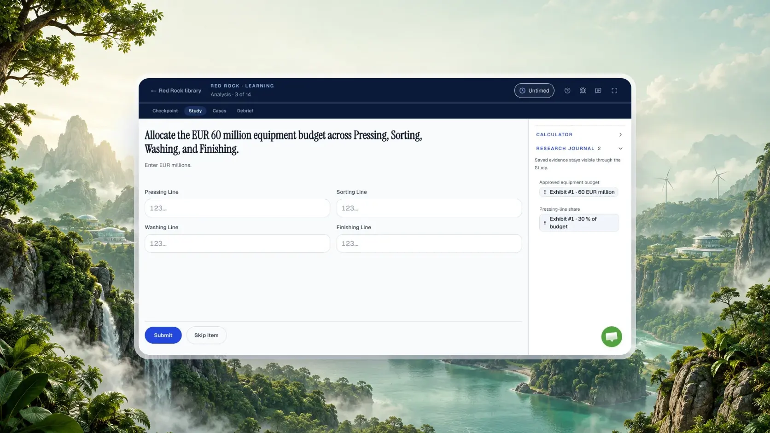Select the Study tab
The height and width of the screenshot is (433, 770).
coord(195,111)
